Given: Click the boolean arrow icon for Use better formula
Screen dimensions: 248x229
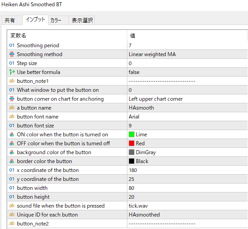Looking at the screenshot, I should [x=12, y=72].
